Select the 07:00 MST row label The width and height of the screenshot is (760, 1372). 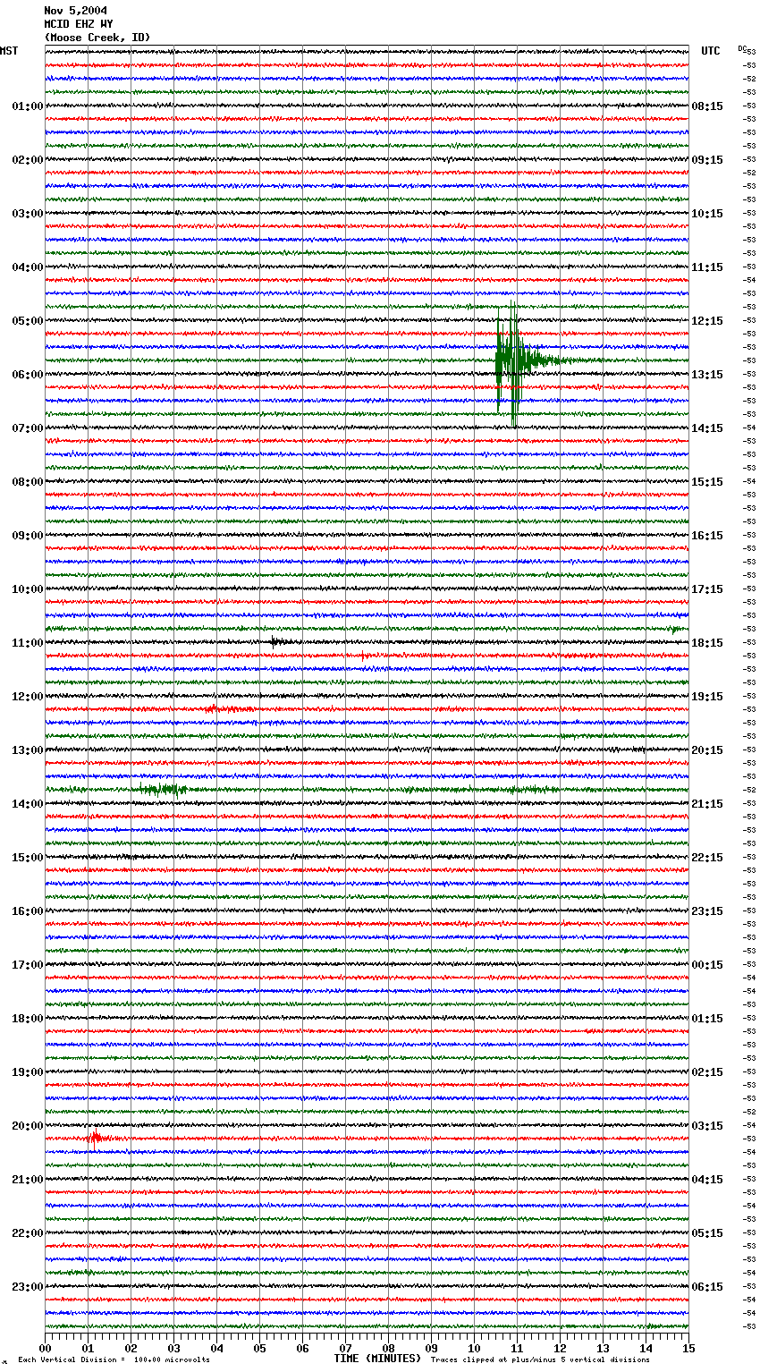pyautogui.click(x=28, y=428)
